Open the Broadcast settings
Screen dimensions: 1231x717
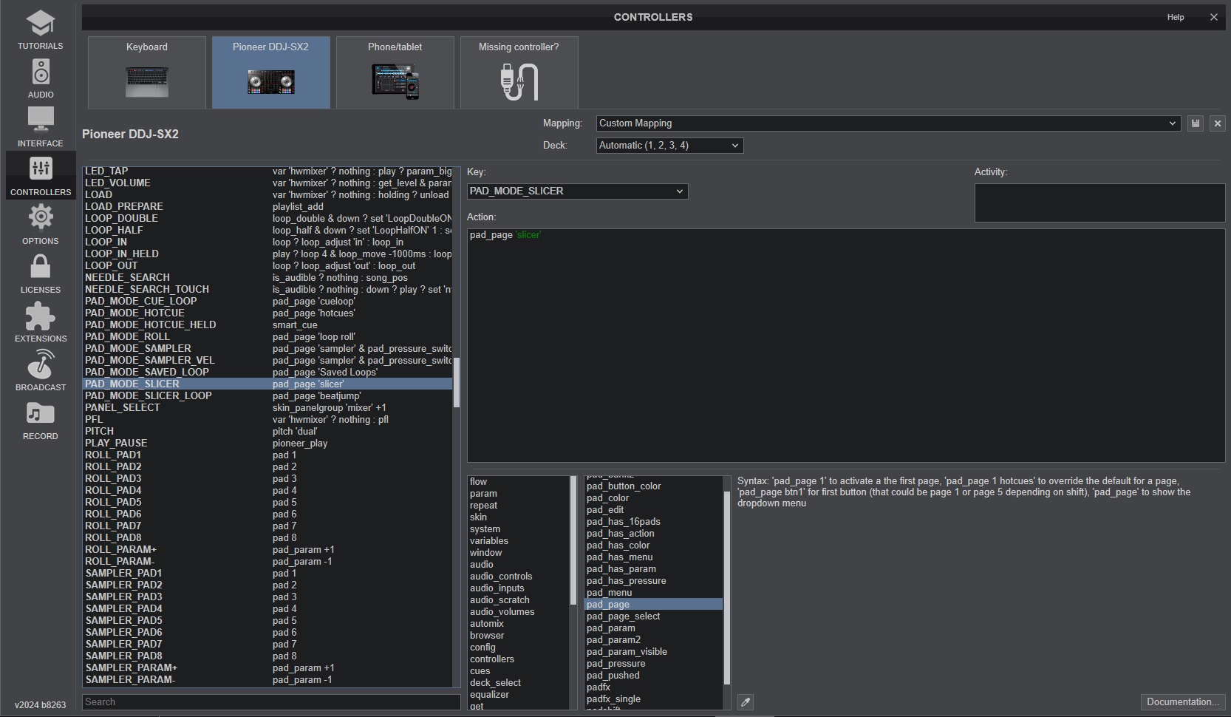click(x=41, y=371)
